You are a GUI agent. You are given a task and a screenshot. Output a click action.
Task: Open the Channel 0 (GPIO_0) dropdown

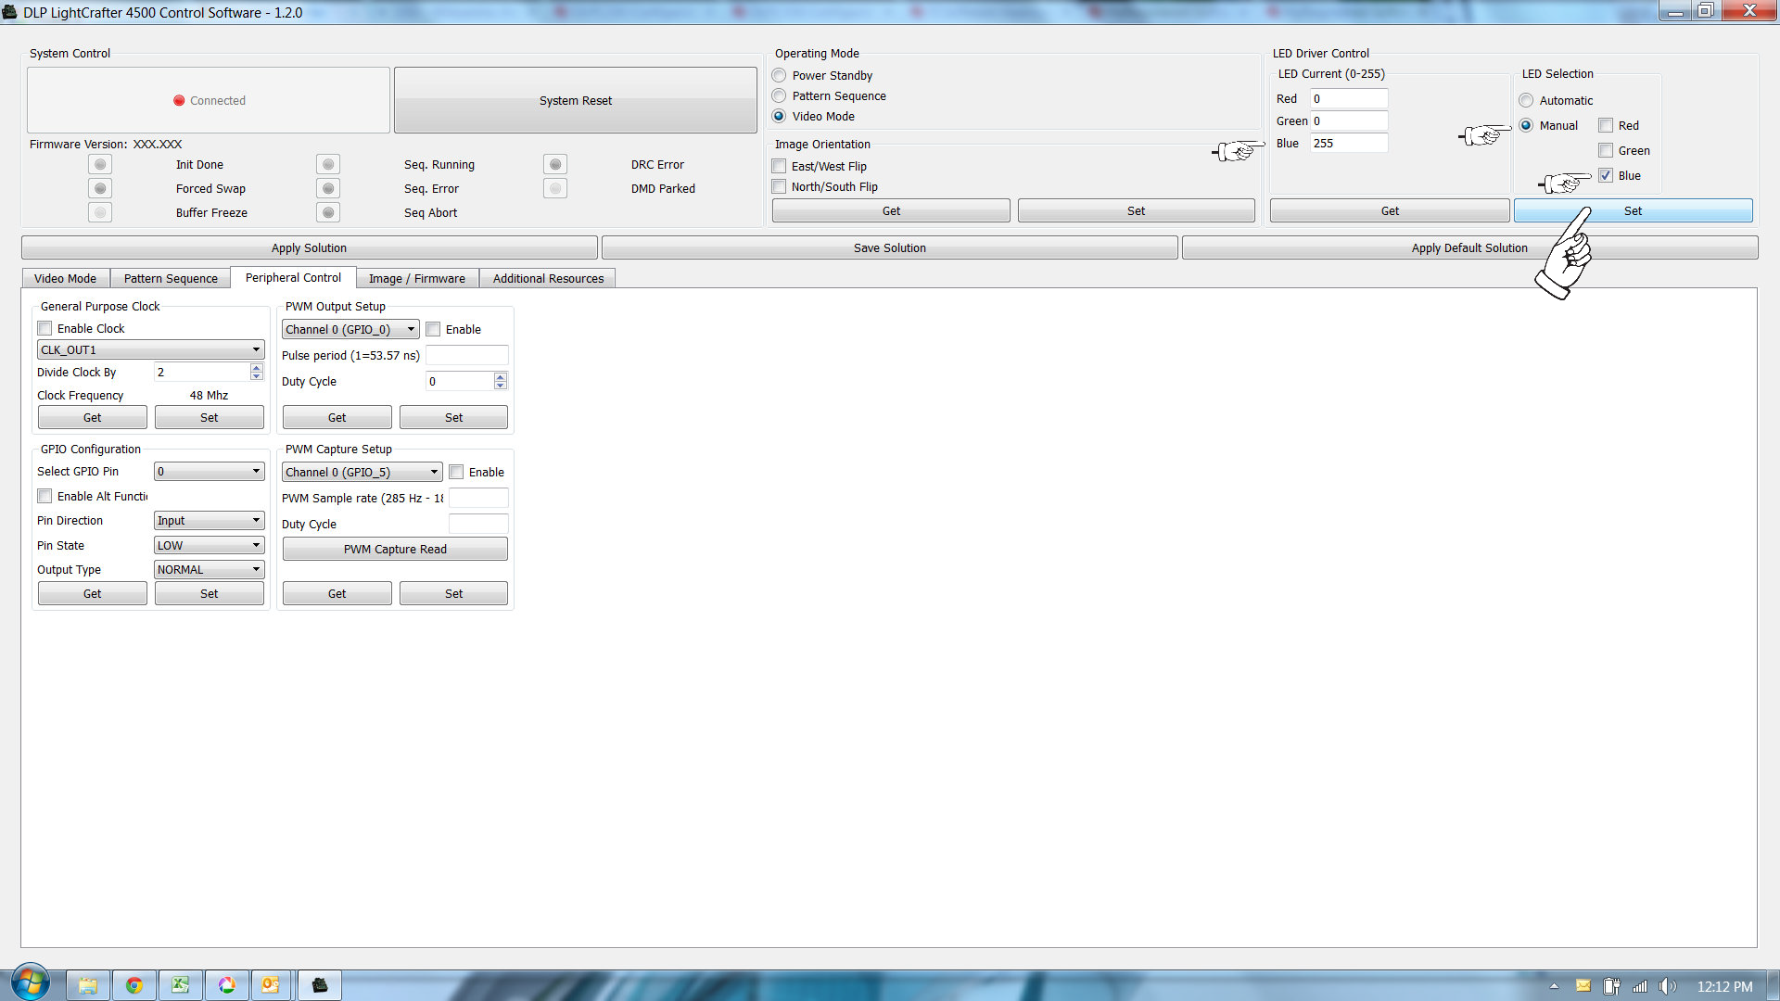click(350, 329)
